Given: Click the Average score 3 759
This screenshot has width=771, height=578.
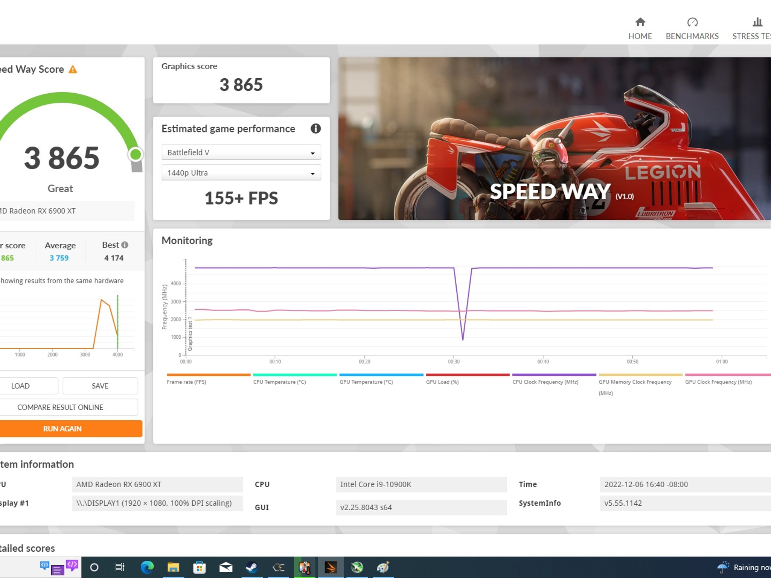Looking at the screenshot, I should (59, 258).
